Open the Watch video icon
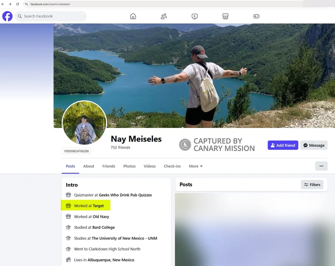The image size is (335, 266). 195,16
